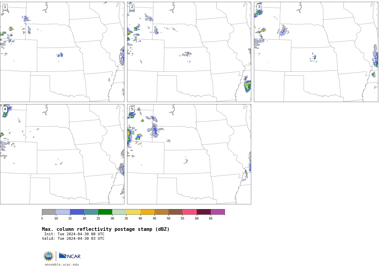381x268 pixels.
Task: Click the ensemble.ucar.edu text
Action: 62,264
